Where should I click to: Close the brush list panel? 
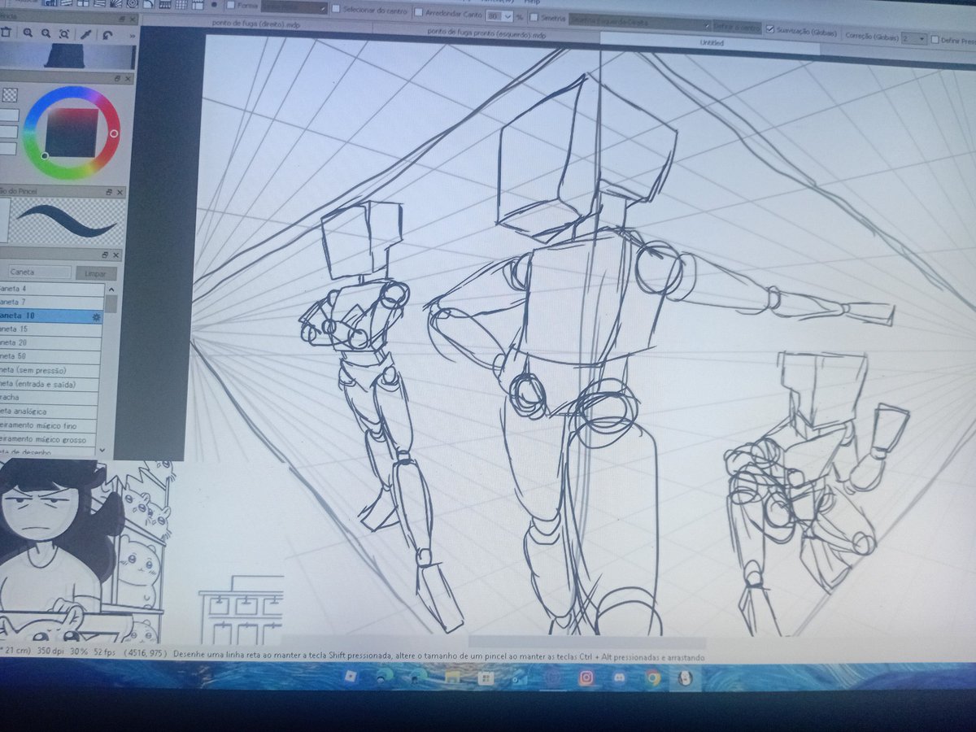pos(117,255)
